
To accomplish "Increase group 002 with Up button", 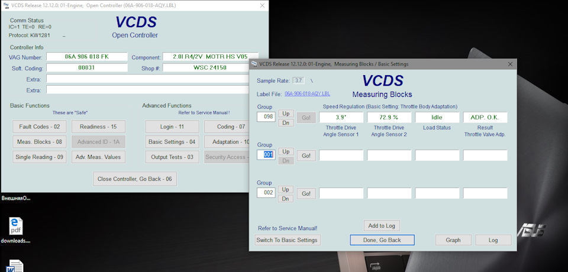I will pos(286,189).
